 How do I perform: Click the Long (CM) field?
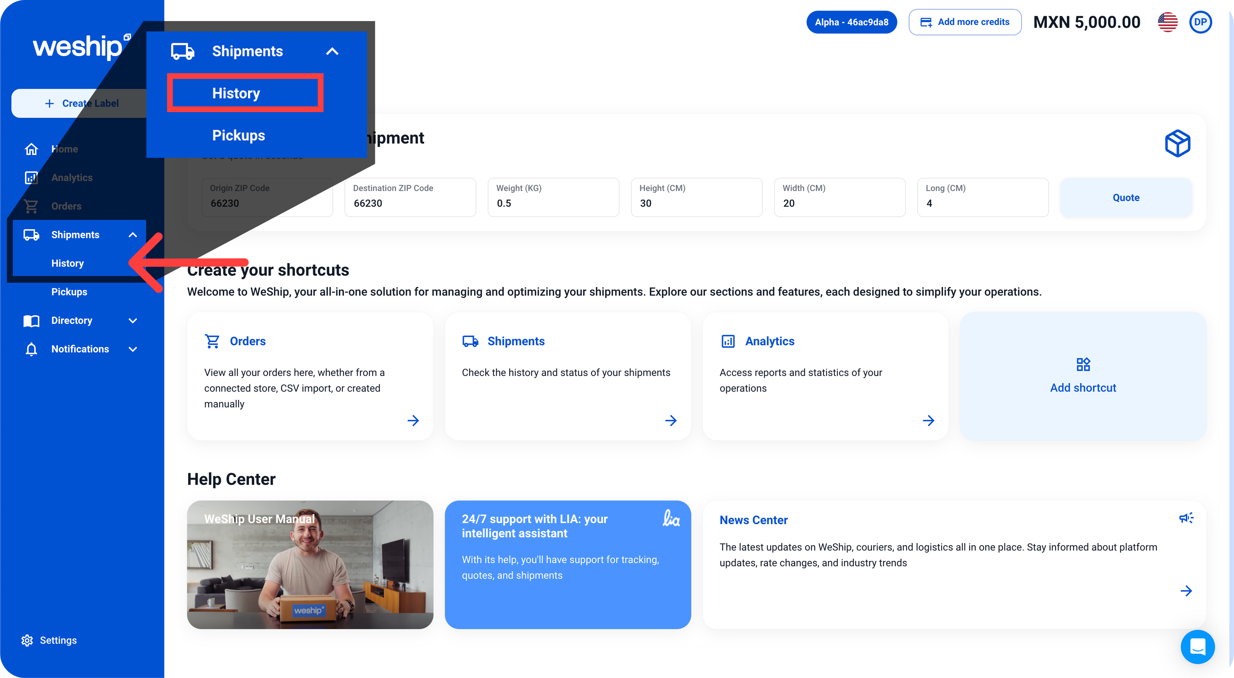(983, 197)
